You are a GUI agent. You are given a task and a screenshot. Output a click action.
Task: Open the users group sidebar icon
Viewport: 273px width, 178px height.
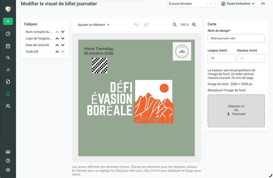point(8,106)
